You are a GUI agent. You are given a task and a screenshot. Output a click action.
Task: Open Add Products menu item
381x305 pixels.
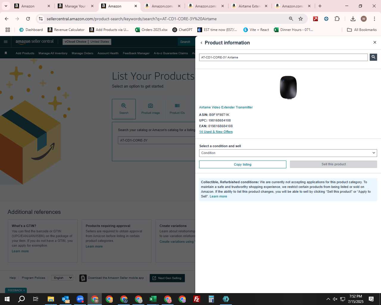point(25,53)
